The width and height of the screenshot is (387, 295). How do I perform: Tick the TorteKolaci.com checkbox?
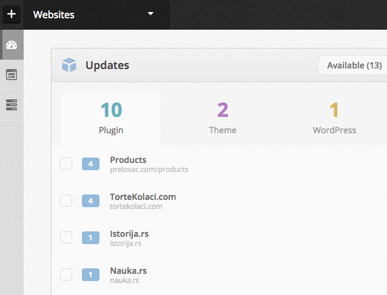66,201
